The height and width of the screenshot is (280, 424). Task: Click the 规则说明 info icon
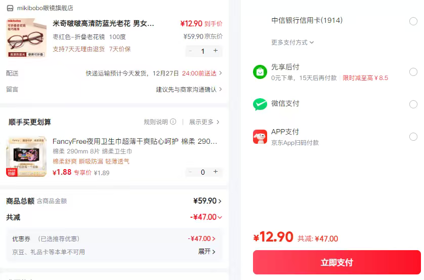tap(173, 122)
